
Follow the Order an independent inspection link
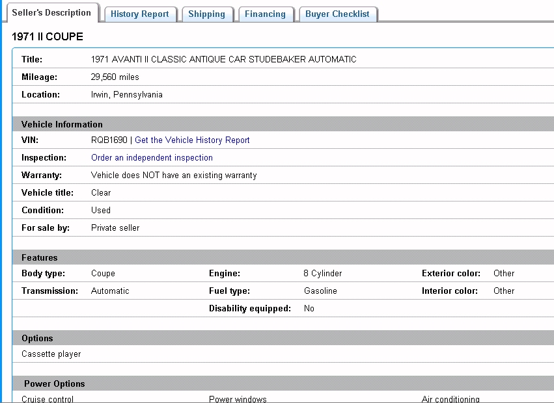coord(152,158)
